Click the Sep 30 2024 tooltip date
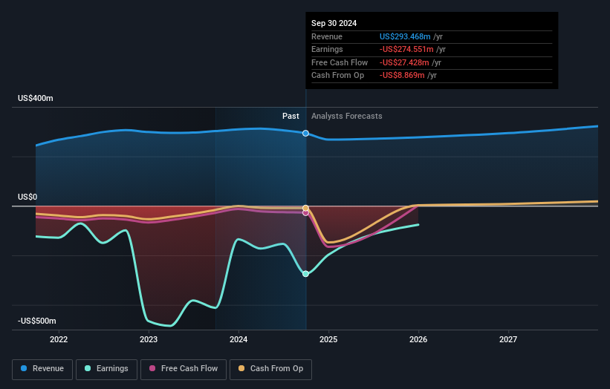The height and width of the screenshot is (389, 610). click(x=334, y=23)
